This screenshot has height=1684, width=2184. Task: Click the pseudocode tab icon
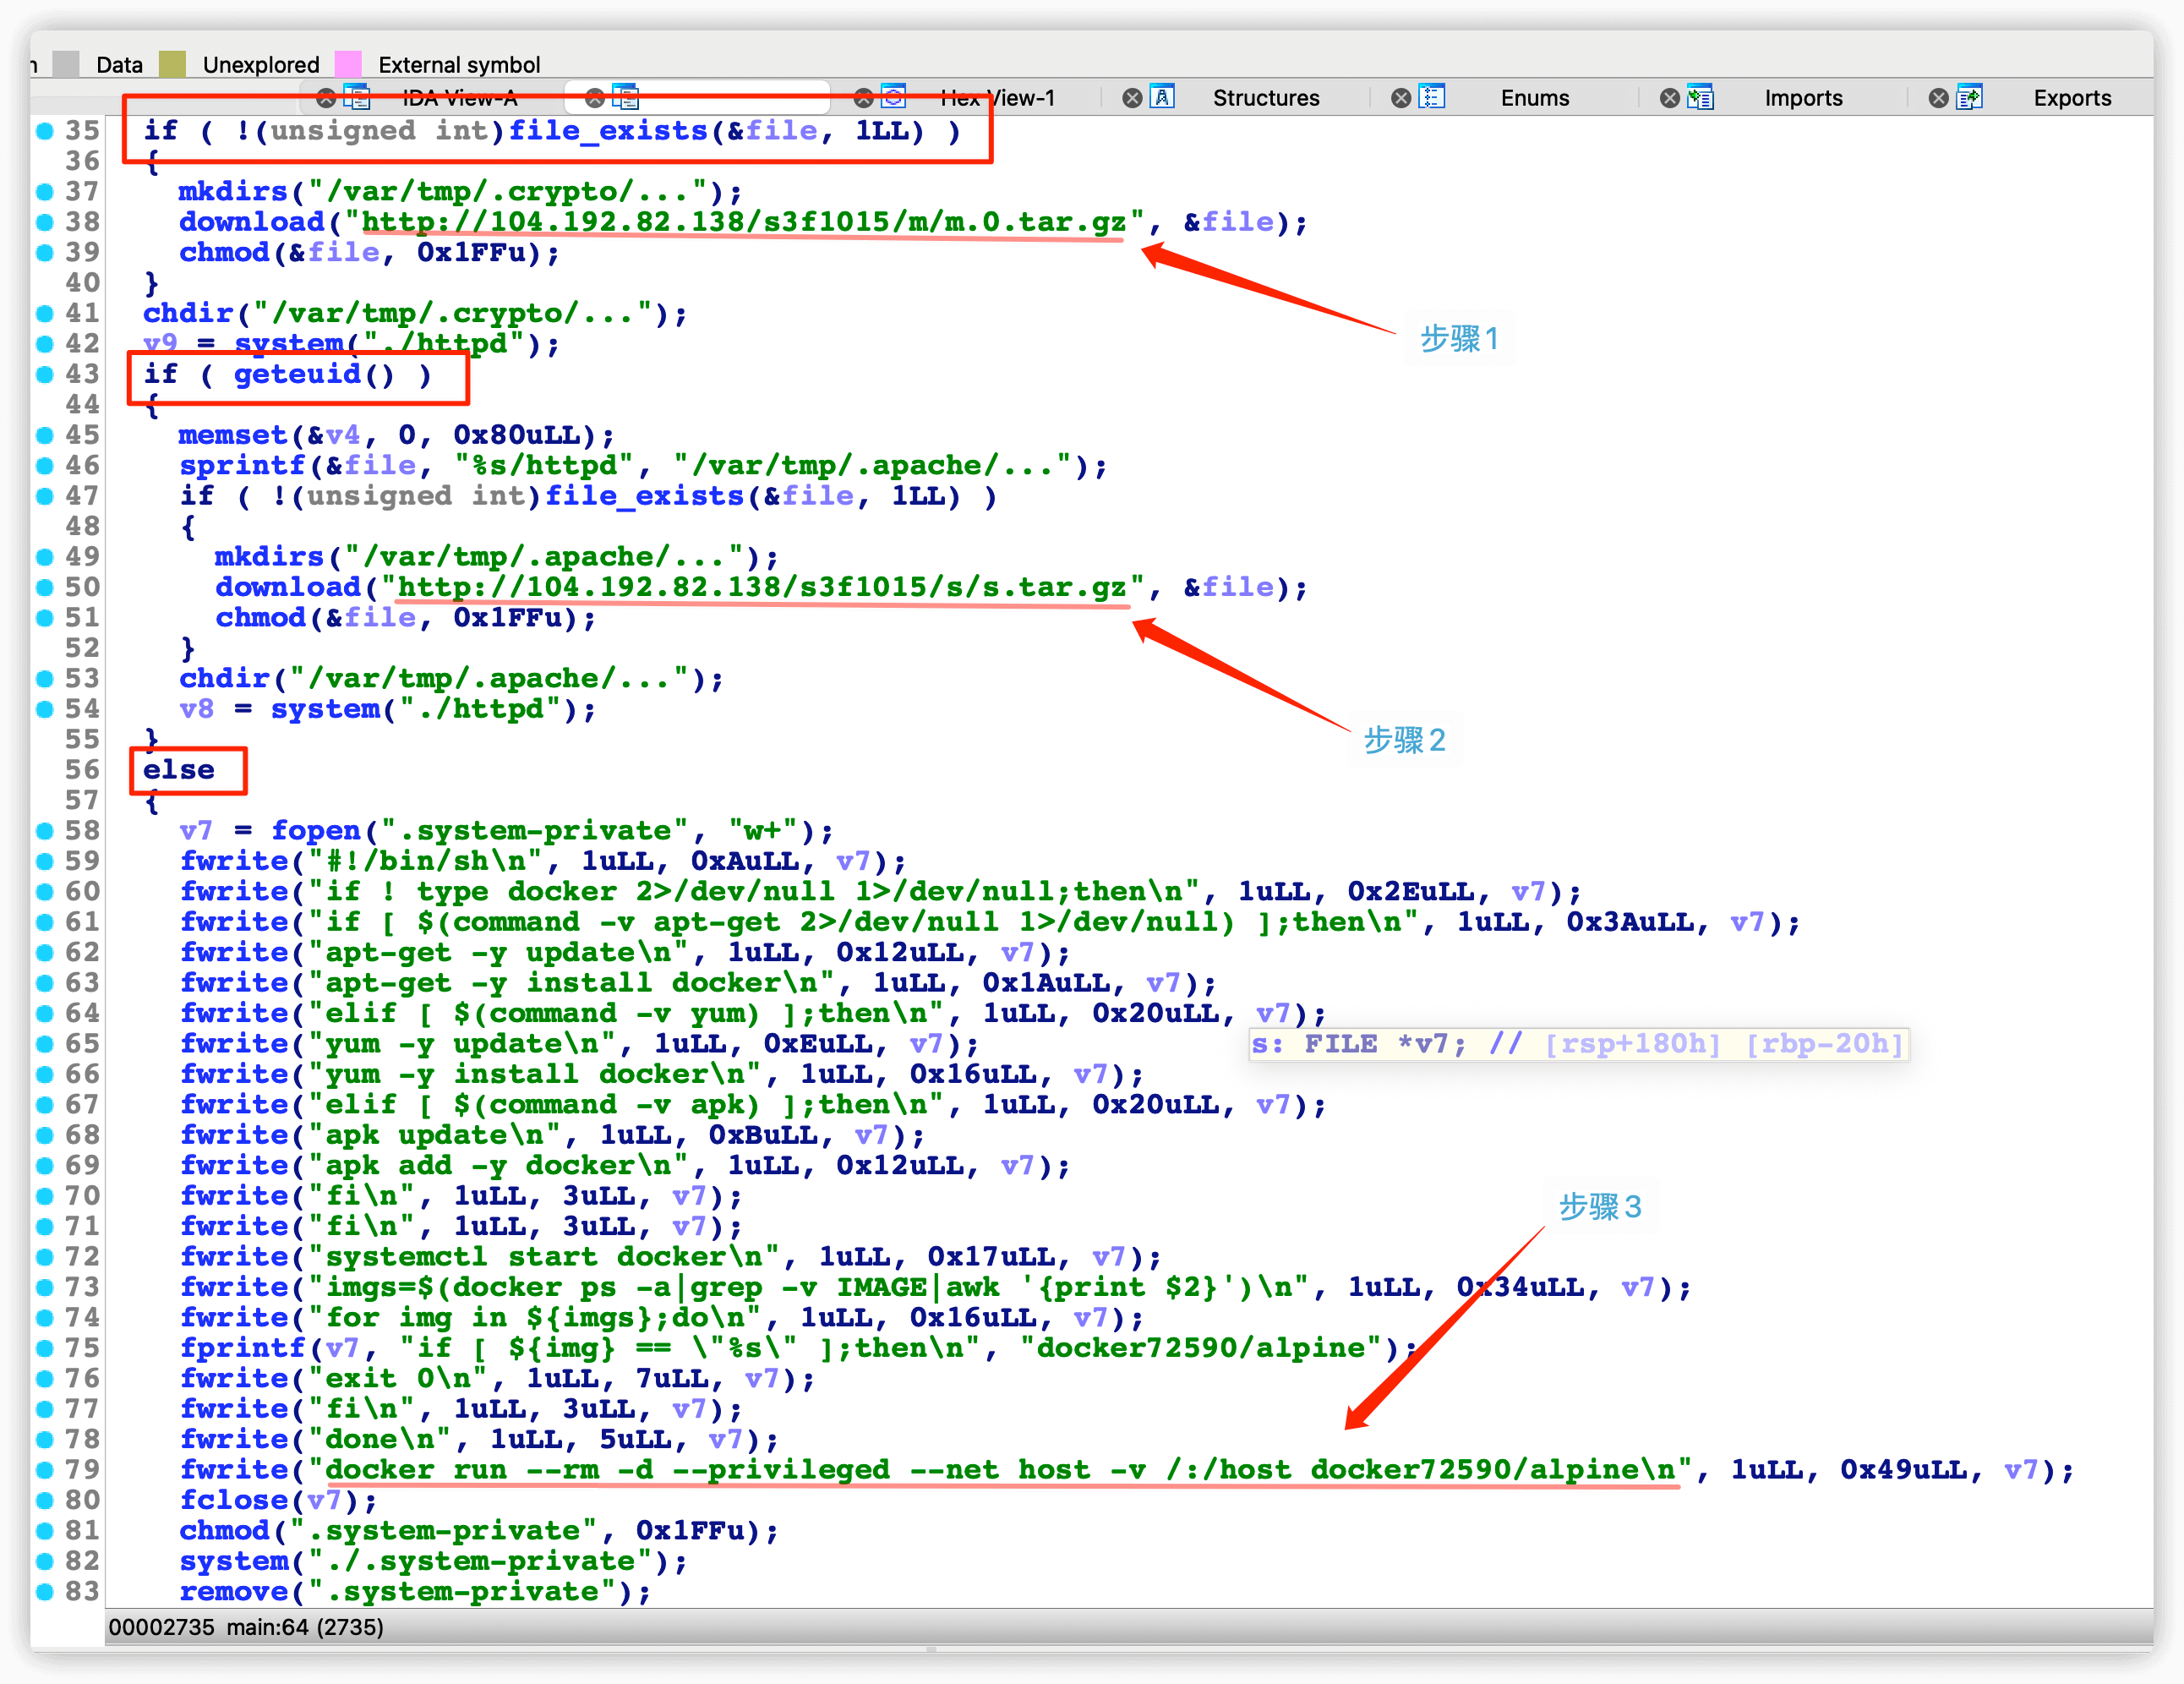coord(625,97)
